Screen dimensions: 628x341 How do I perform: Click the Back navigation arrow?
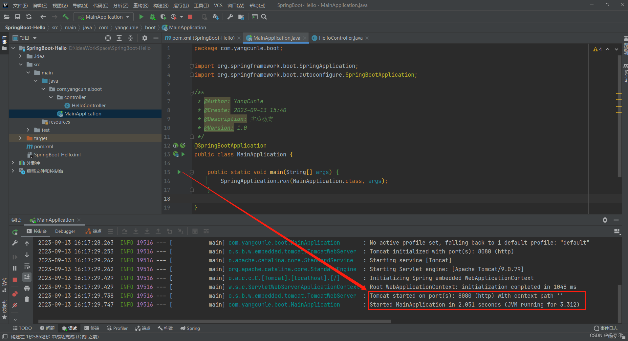pos(43,17)
